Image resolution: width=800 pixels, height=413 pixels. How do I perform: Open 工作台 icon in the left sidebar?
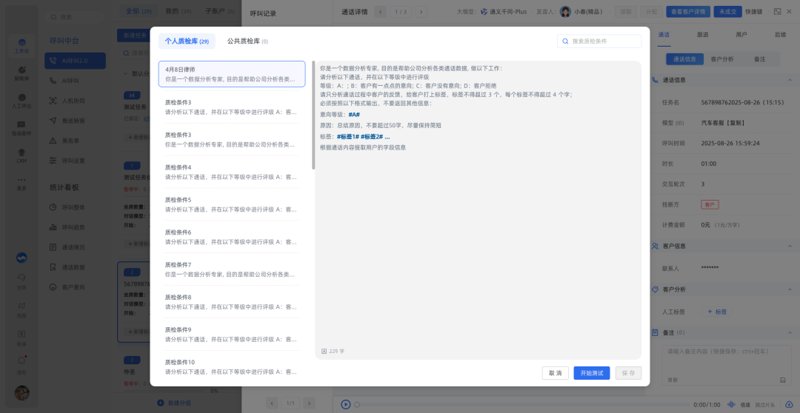(22, 46)
